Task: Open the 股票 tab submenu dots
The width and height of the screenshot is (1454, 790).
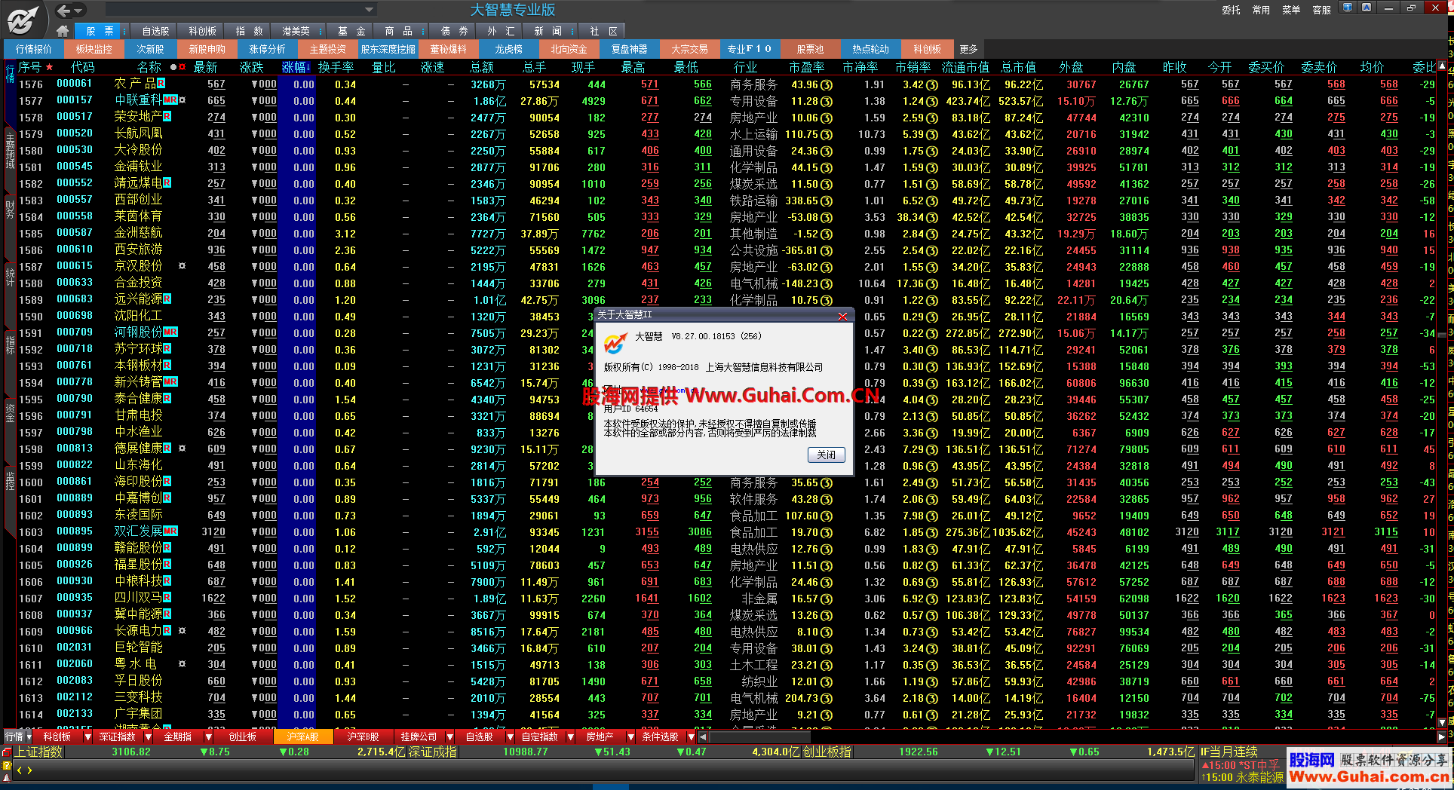Action: (124, 31)
